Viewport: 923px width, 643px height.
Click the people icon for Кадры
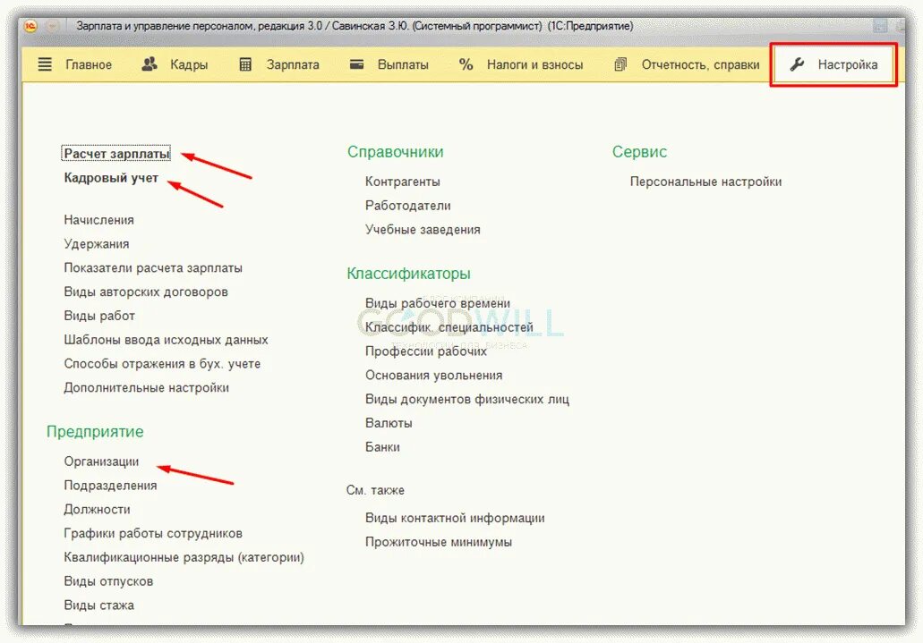click(x=150, y=63)
